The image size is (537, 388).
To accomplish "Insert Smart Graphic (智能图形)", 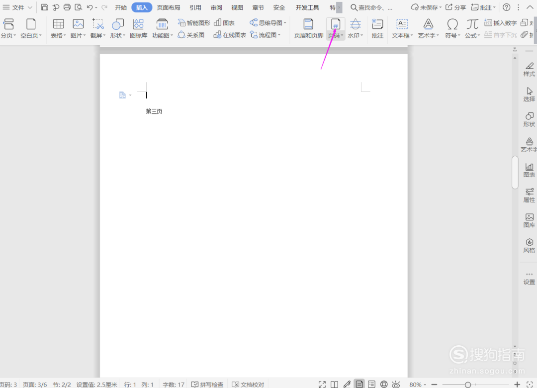I will coord(194,23).
